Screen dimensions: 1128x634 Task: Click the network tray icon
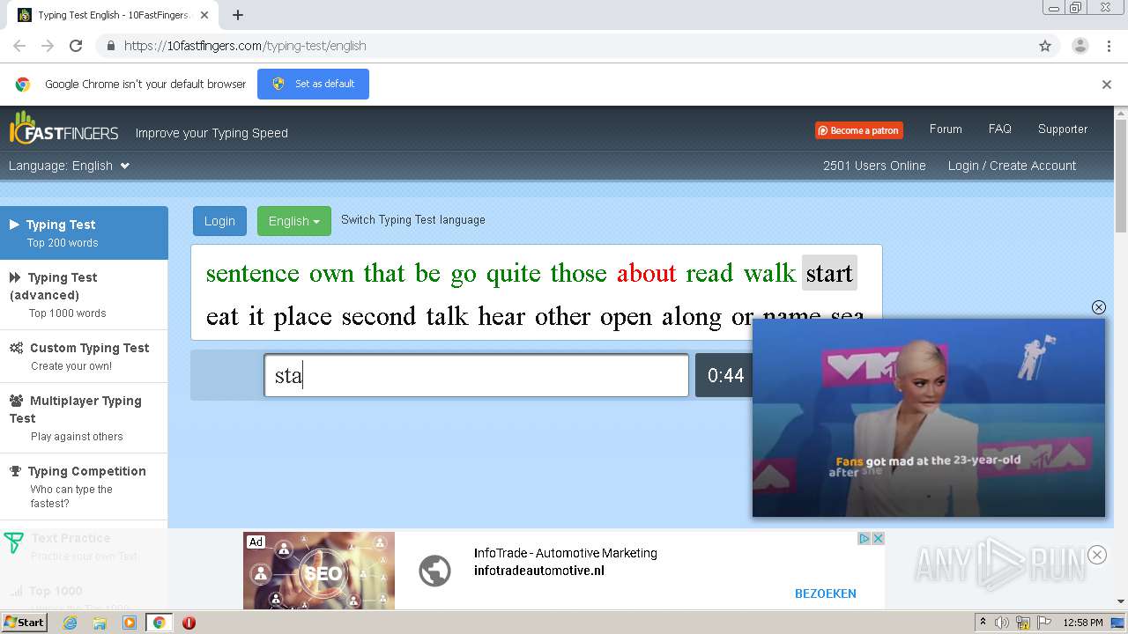(x=1023, y=623)
